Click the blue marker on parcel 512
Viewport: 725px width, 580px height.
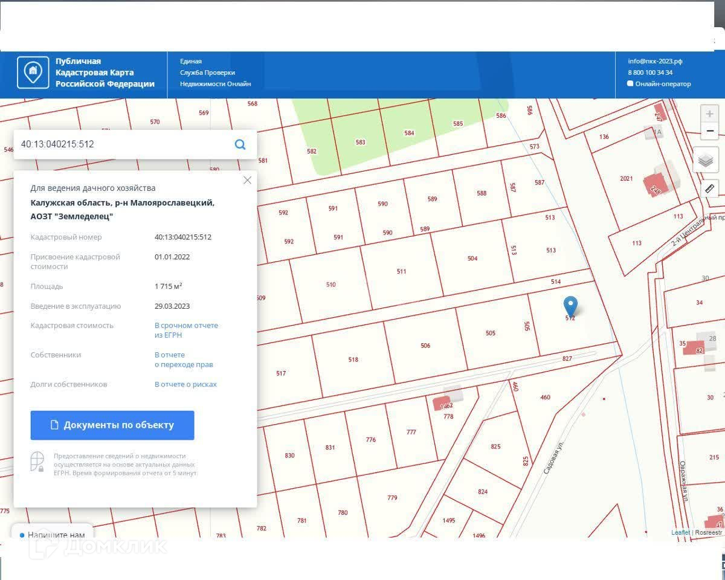pyautogui.click(x=570, y=306)
